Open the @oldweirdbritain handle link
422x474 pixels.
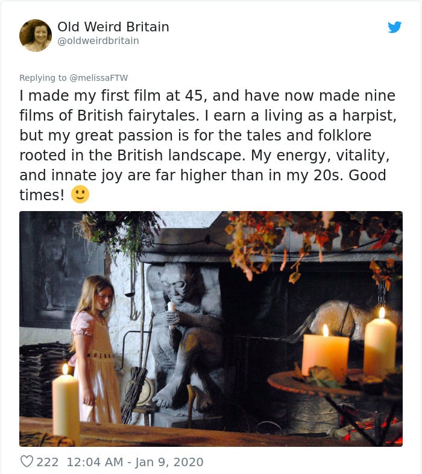(98, 41)
